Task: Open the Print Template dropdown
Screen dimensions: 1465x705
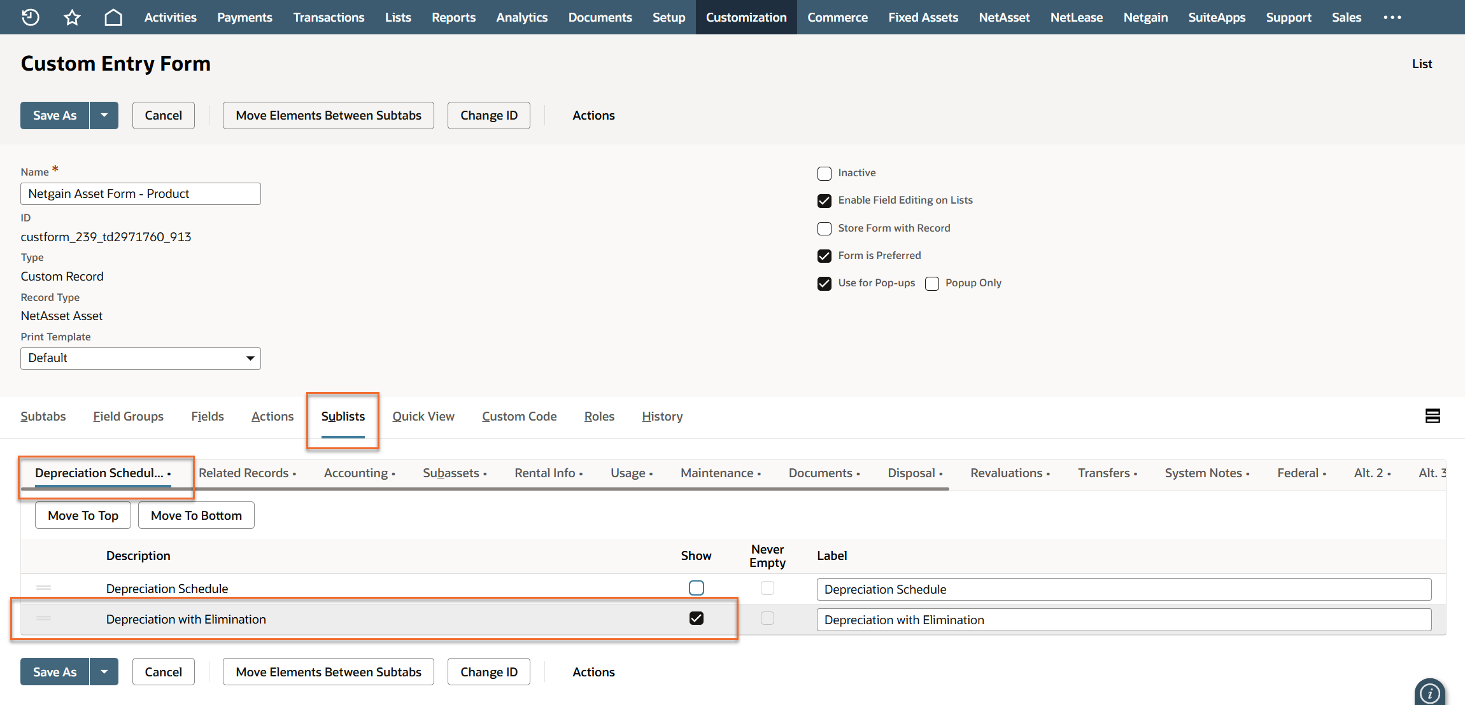Action: coord(141,358)
